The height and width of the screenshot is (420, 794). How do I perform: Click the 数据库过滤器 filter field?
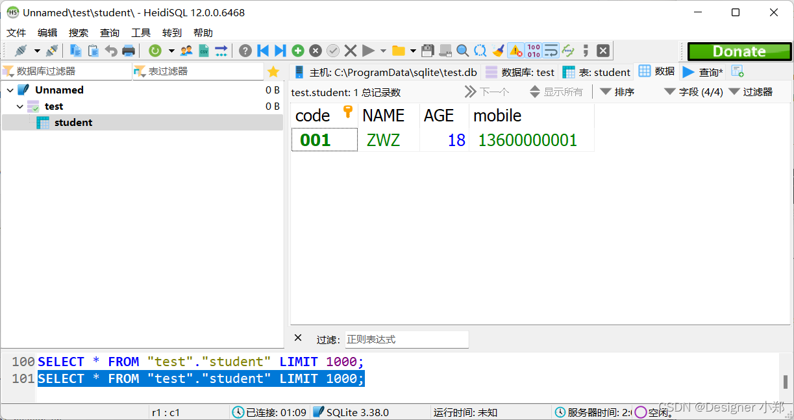coord(67,71)
